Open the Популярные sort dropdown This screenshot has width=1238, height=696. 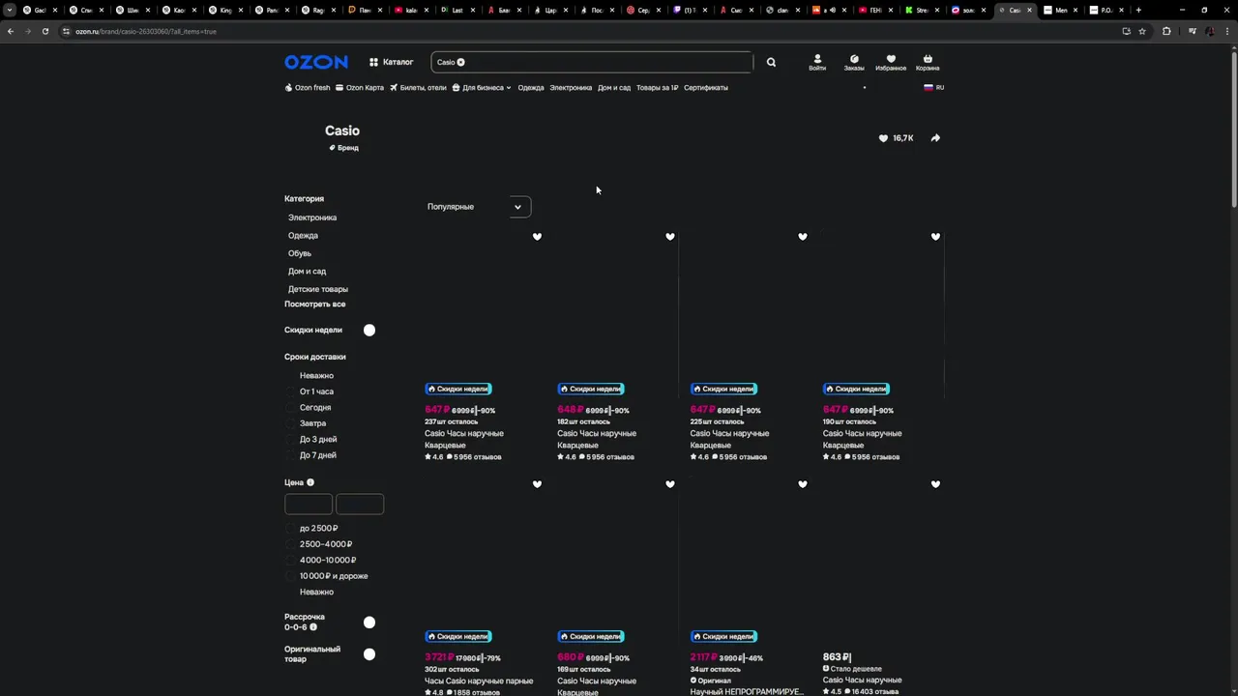[x=477, y=207]
